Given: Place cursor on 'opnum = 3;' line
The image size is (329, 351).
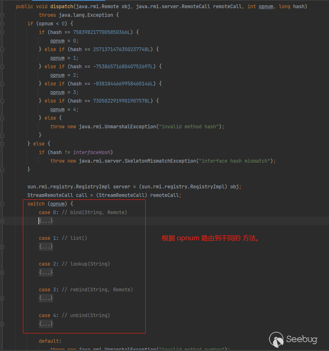Looking at the screenshot, I should pyautogui.click(x=64, y=92).
